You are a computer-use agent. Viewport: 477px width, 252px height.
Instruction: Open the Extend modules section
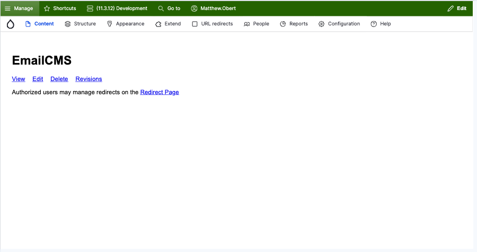pyautogui.click(x=168, y=24)
